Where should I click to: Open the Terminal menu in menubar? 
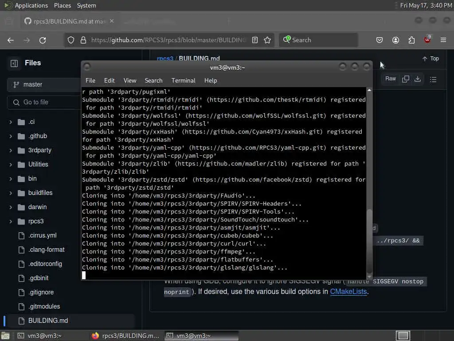(183, 81)
